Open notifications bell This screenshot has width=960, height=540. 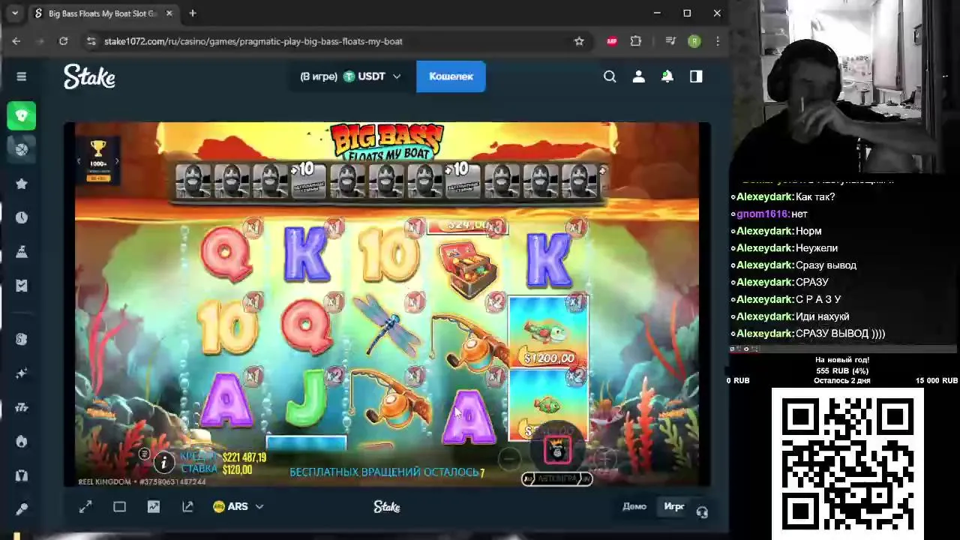coord(667,76)
